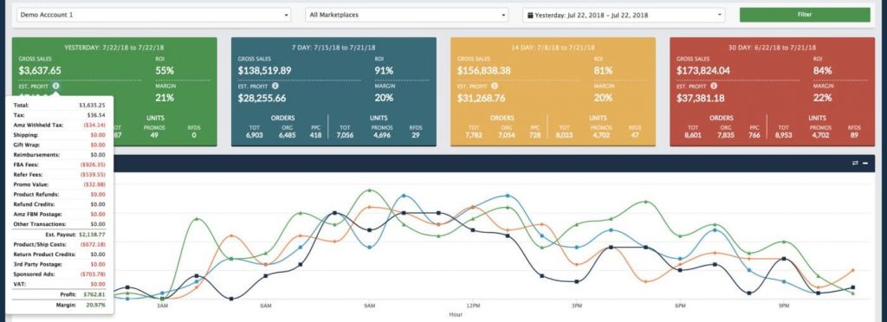Image resolution: width=887 pixels, height=322 pixels.
Task: Click the Margin 20.97% row
Action: point(59,305)
